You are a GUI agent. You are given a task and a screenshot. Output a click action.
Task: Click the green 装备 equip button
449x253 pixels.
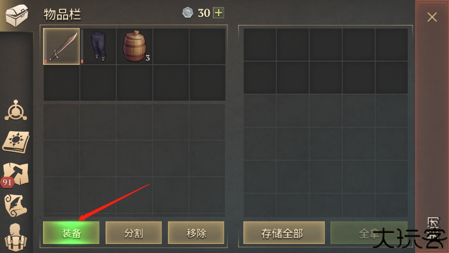pos(71,233)
